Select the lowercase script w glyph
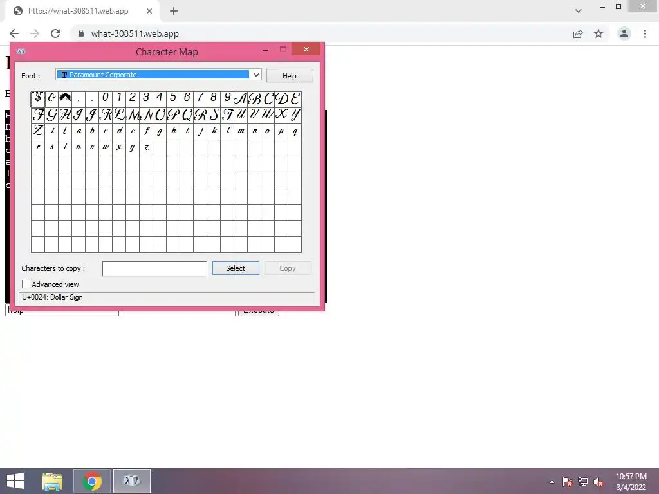Image resolution: width=659 pixels, height=494 pixels. 106,147
